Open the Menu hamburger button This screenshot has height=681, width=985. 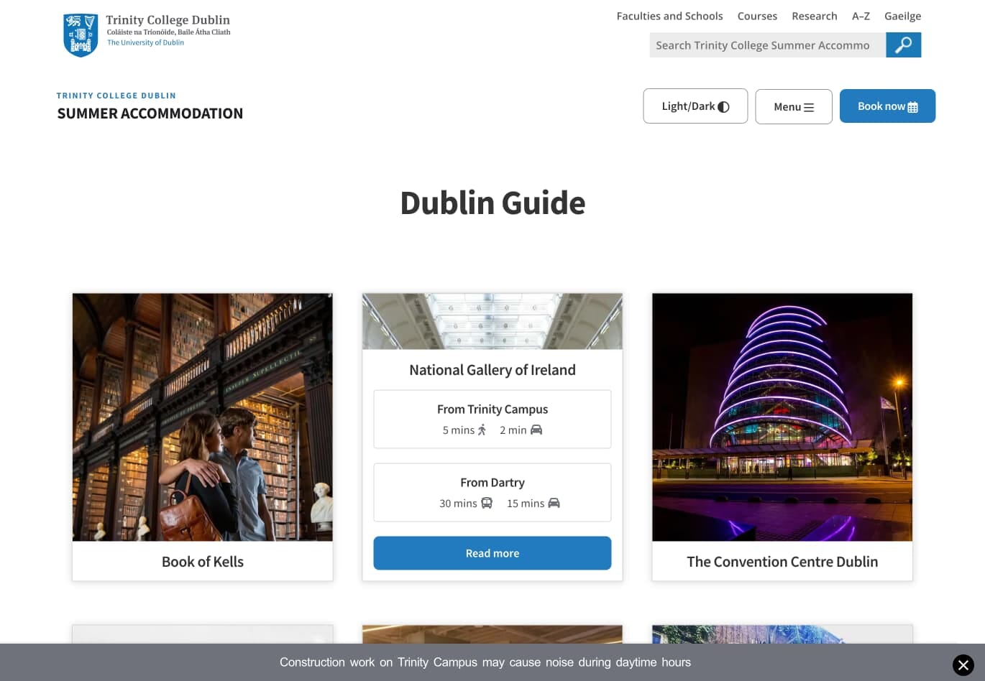tap(794, 106)
